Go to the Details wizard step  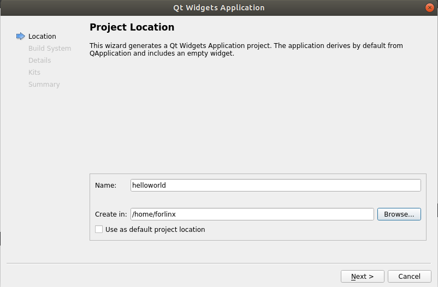(39, 61)
